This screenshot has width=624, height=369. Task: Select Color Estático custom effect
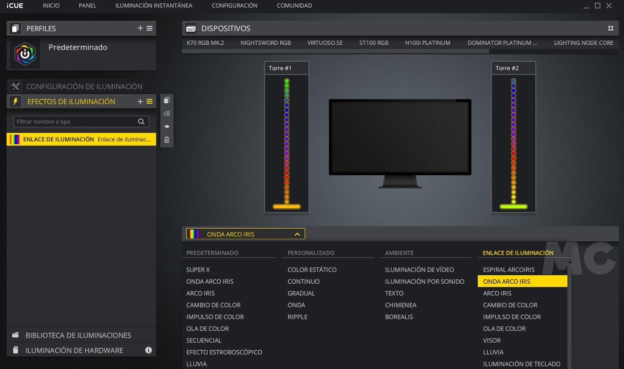(312, 270)
